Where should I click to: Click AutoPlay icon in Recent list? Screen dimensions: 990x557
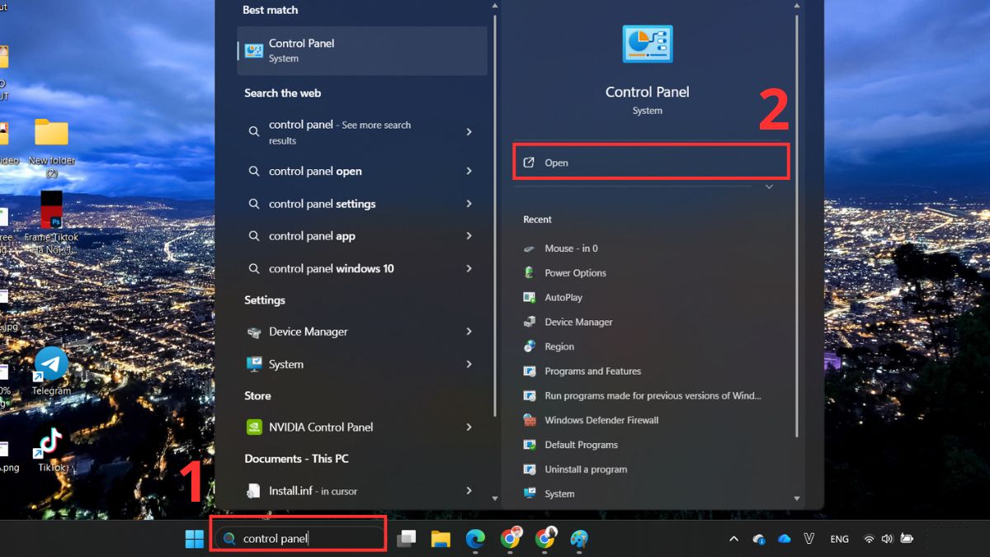coord(530,297)
